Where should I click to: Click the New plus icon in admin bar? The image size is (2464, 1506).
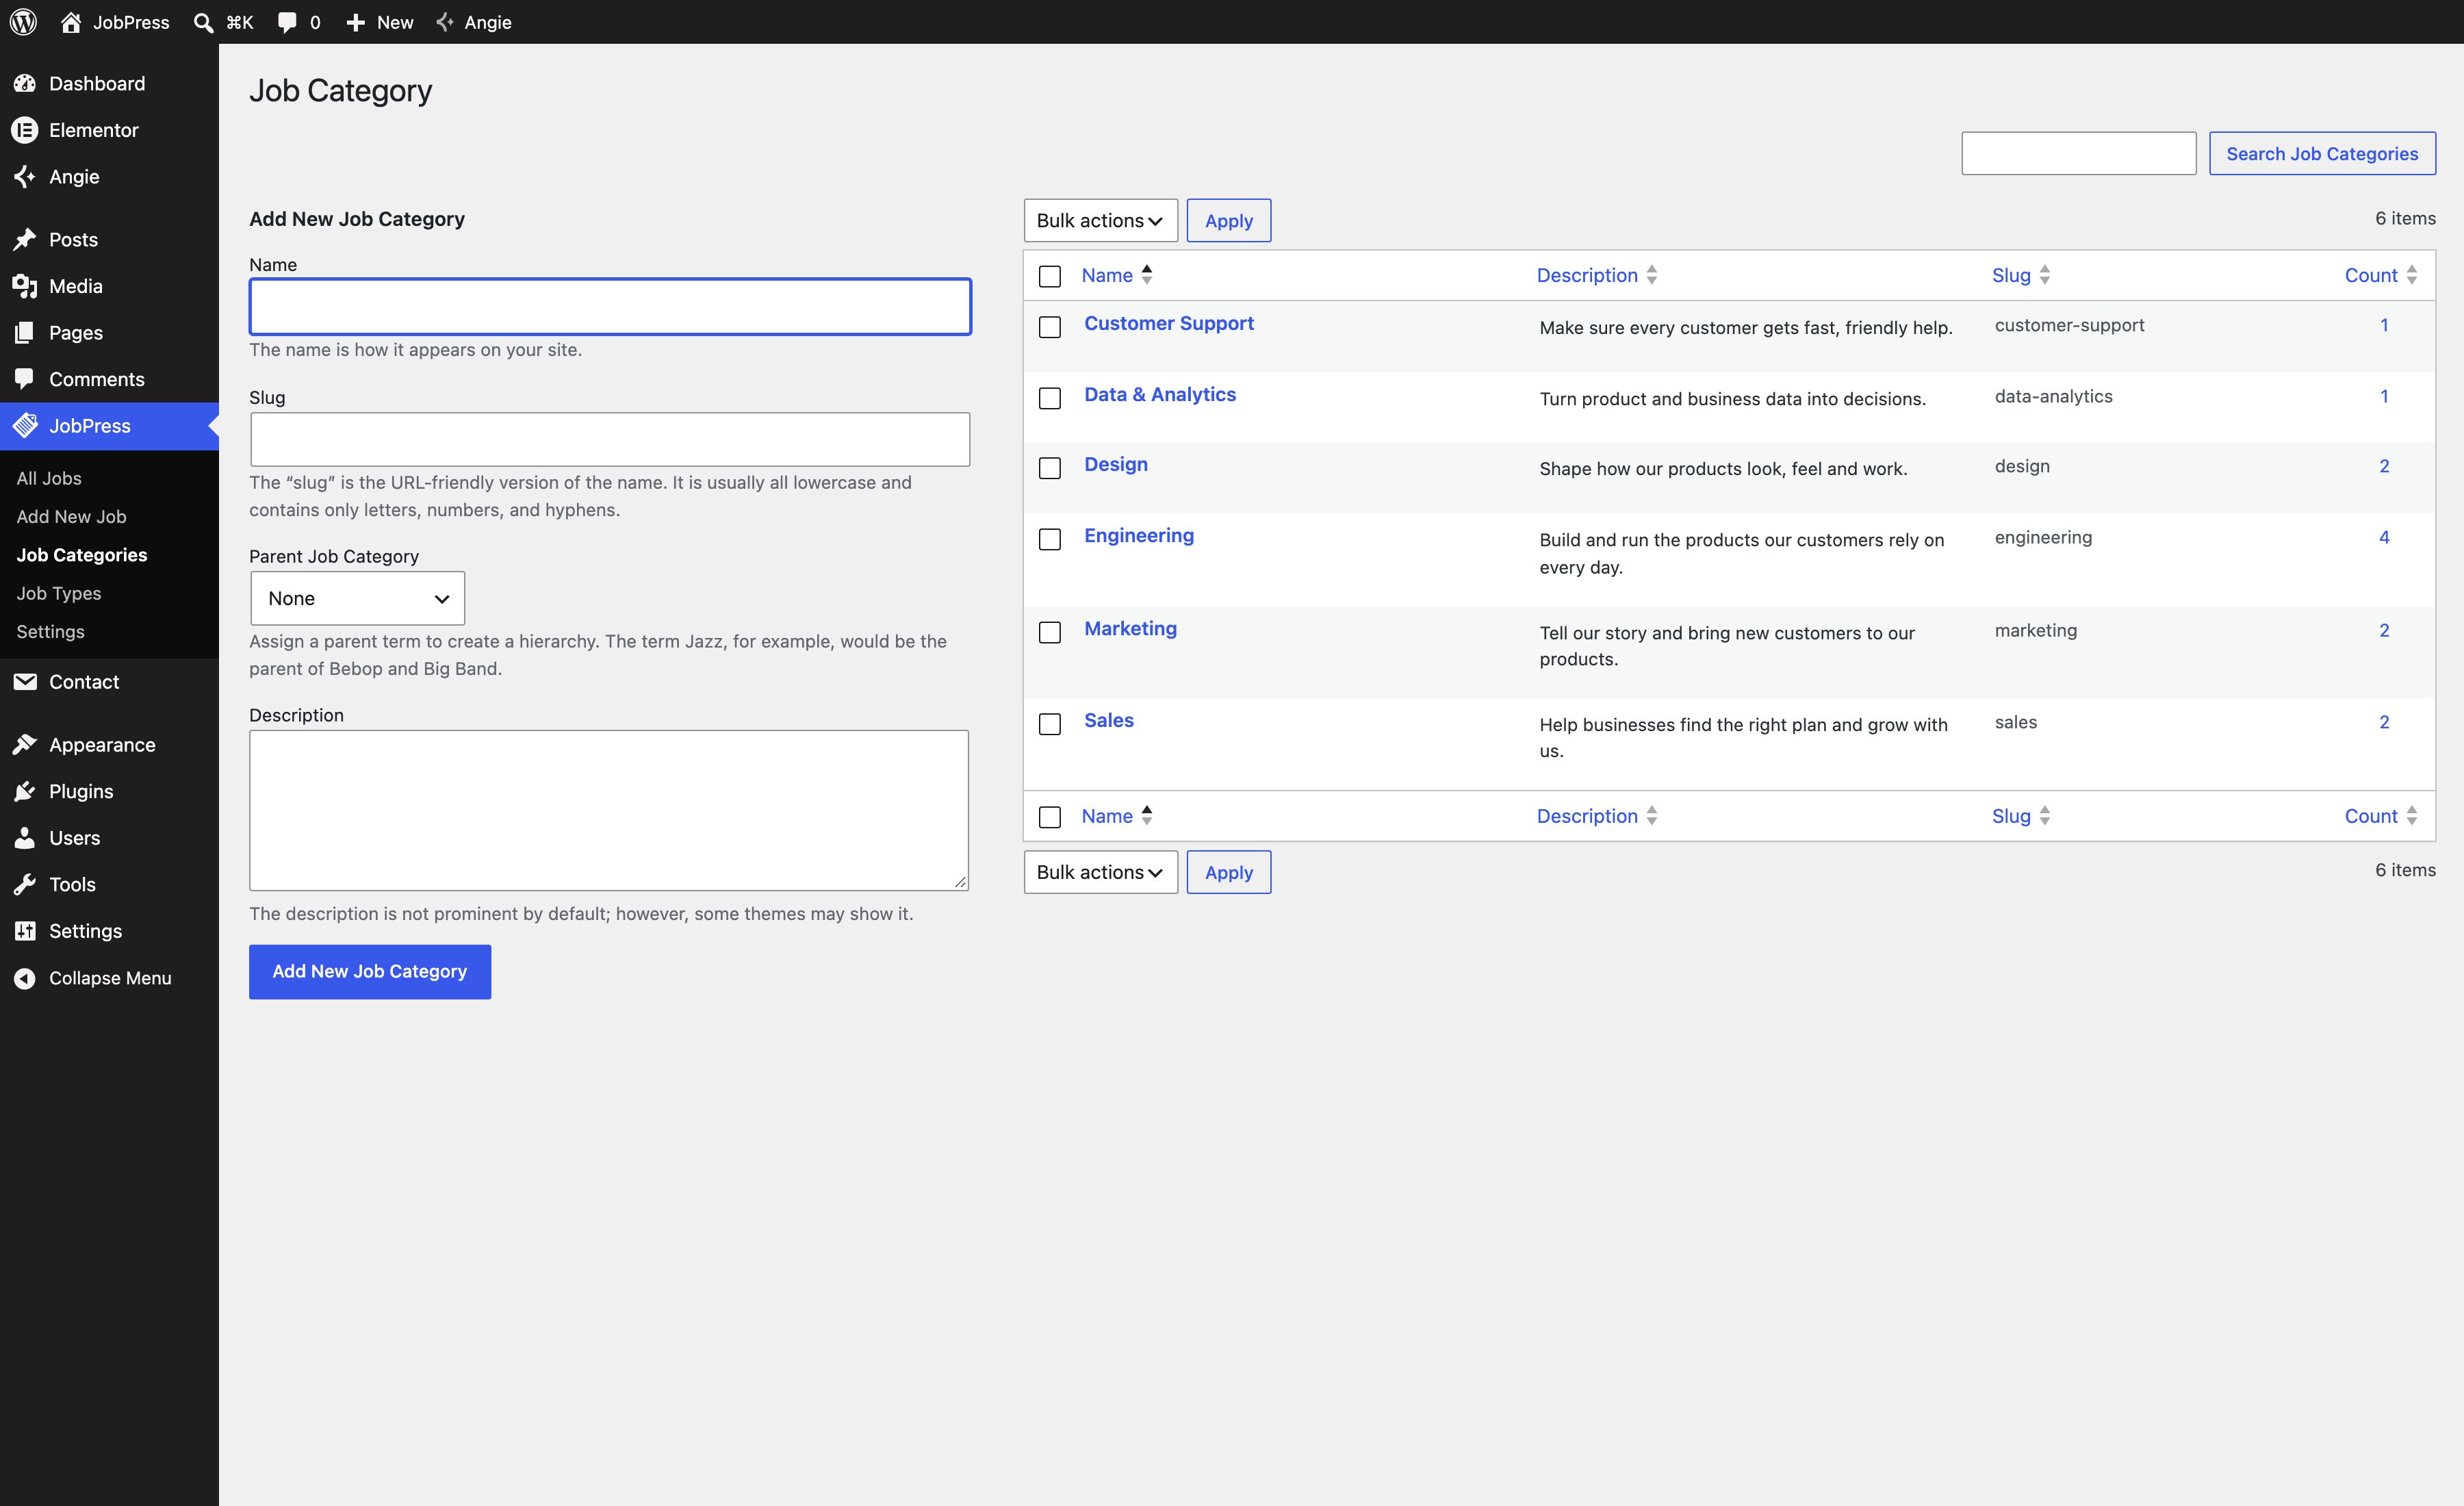click(x=355, y=22)
